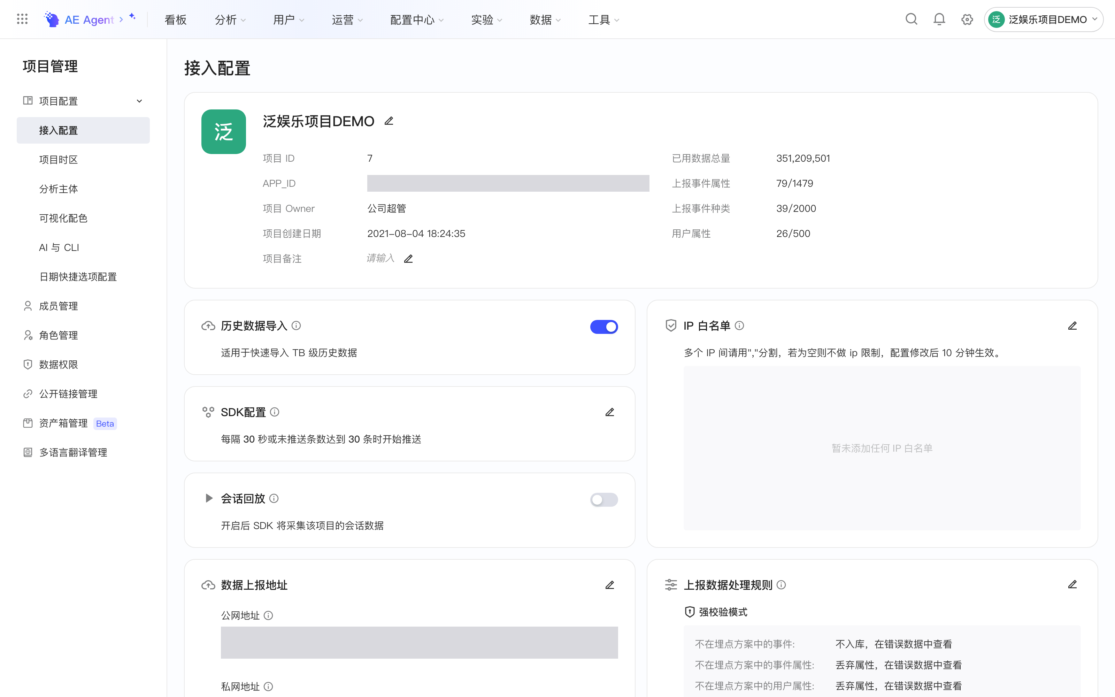Click the masked APP_ID field

coord(508,183)
